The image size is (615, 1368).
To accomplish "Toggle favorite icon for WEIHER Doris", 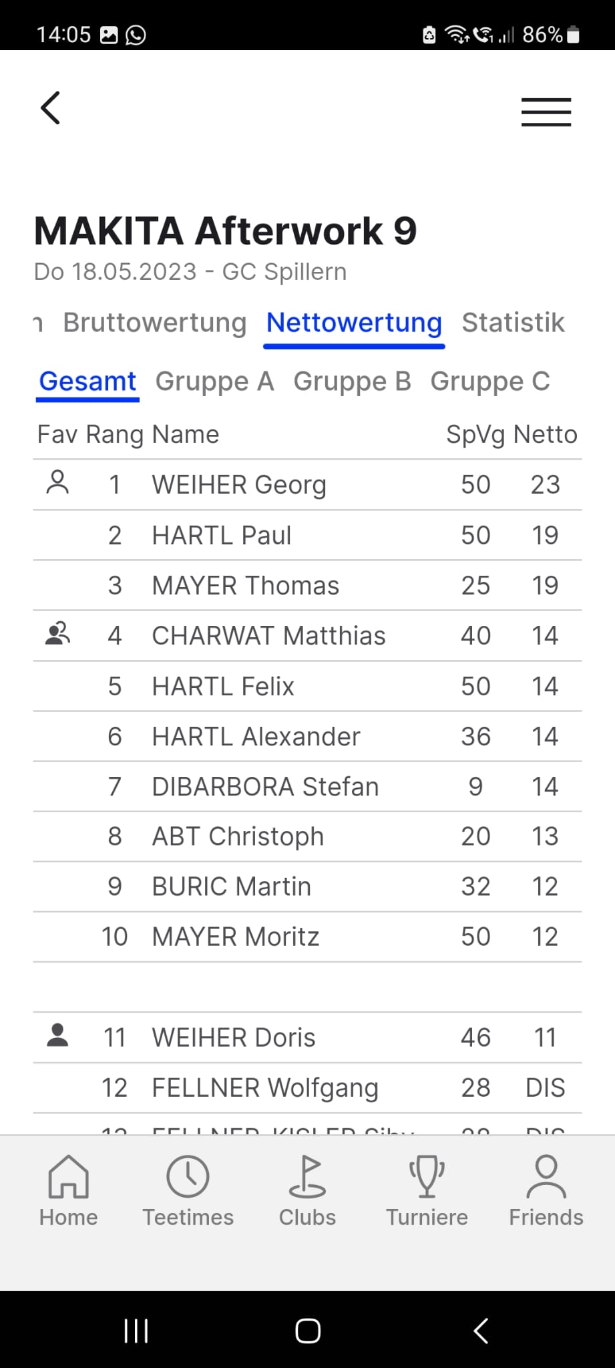I will [x=57, y=1035].
